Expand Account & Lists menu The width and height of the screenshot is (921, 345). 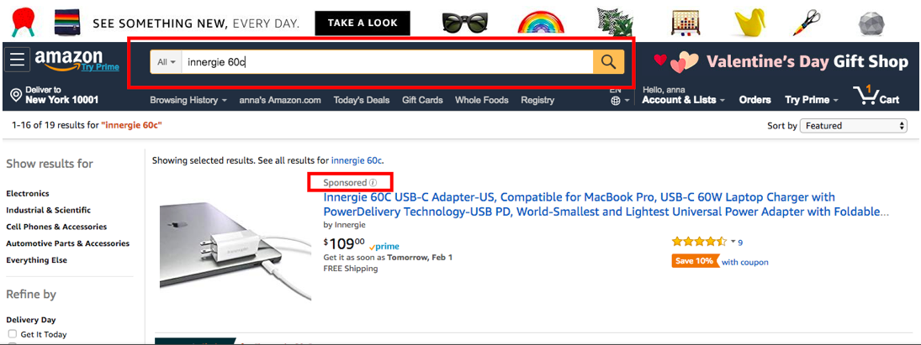coord(683,100)
